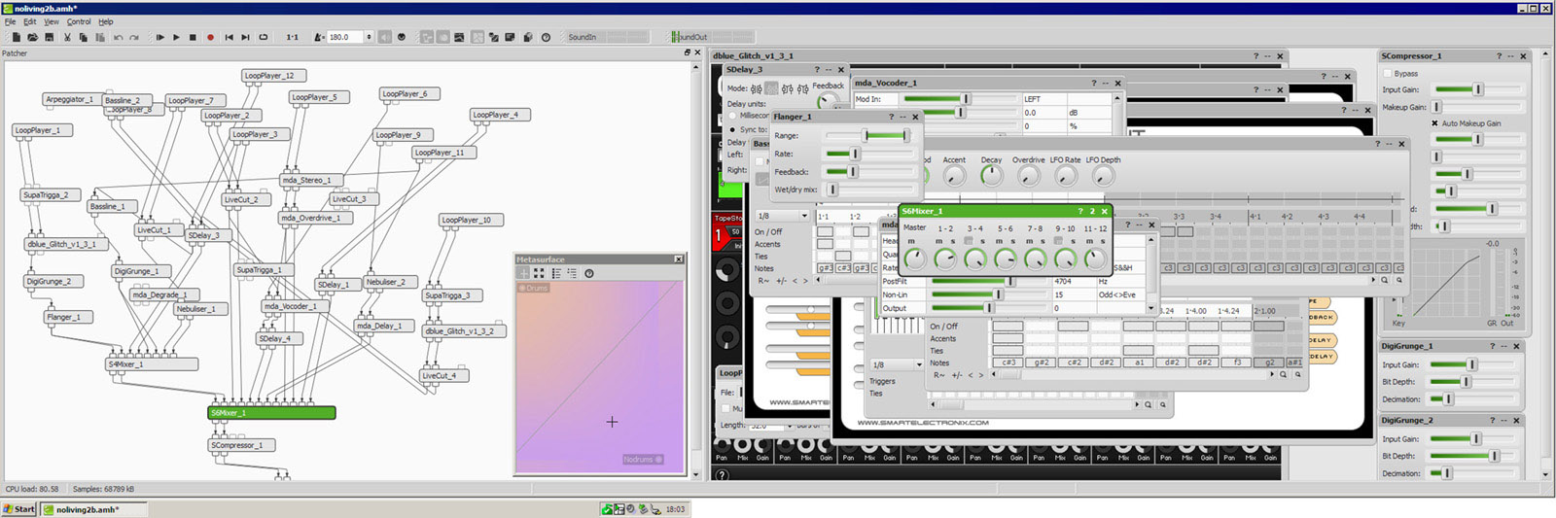Undo the last action
Screen dimensions: 1556x518
coord(118,37)
